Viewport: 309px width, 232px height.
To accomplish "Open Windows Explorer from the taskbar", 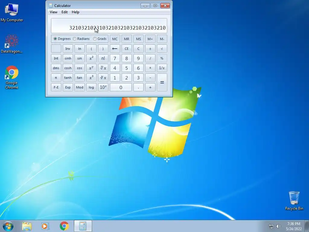I will tap(27, 226).
